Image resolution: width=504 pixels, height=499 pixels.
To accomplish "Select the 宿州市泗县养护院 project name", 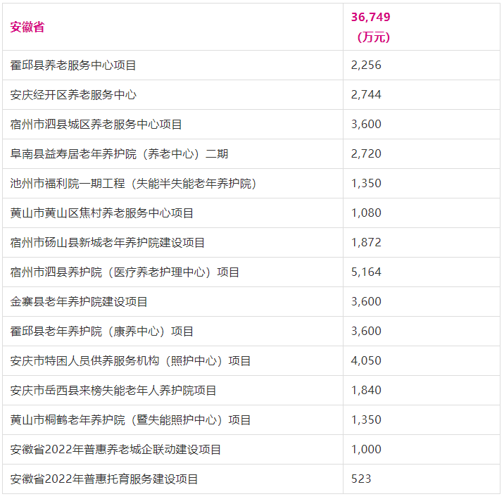I will 125,272.
